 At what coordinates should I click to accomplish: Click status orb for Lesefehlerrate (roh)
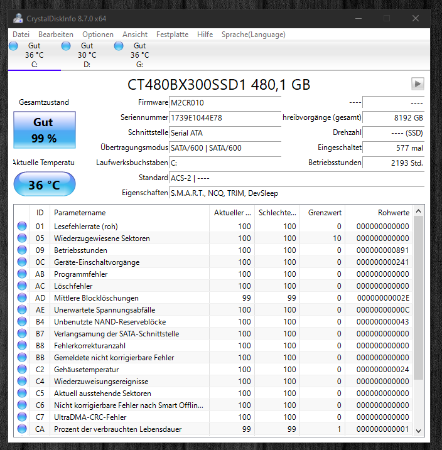coord(22,226)
